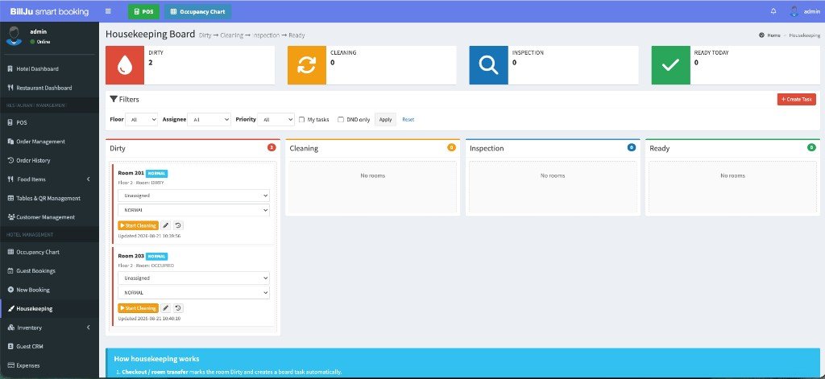Open Room 201 priority dropdown
Image resolution: width=825 pixels, height=379 pixels.
tap(193, 210)
